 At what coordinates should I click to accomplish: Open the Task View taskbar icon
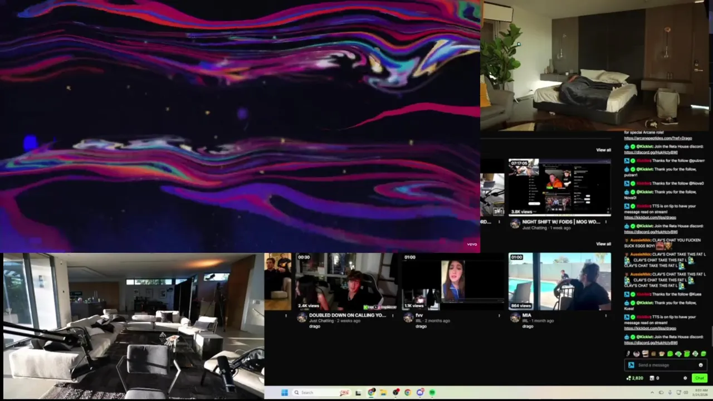pyautogui.click(x=358, y=393)
